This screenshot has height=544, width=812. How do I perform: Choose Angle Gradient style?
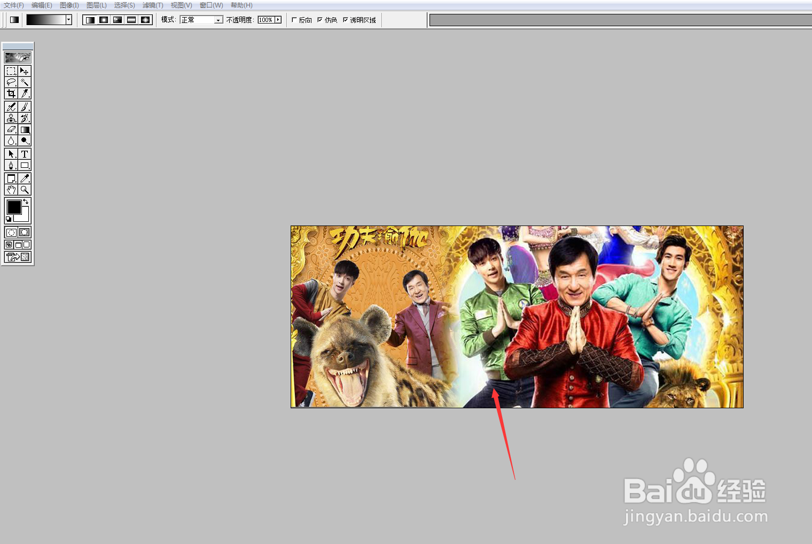coord(118,20)
